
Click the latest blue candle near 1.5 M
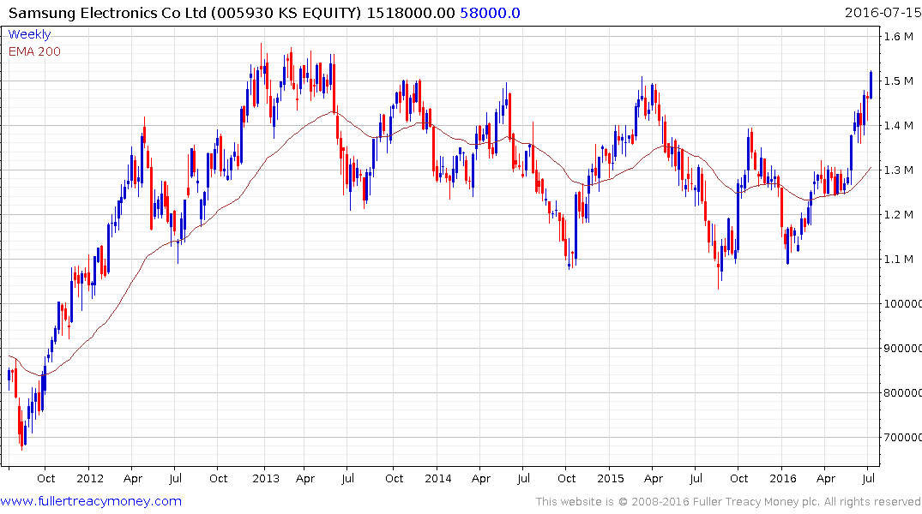[871, 85]
